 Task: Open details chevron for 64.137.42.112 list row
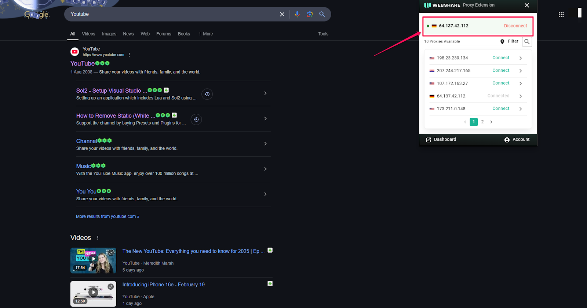click(521, 96)
